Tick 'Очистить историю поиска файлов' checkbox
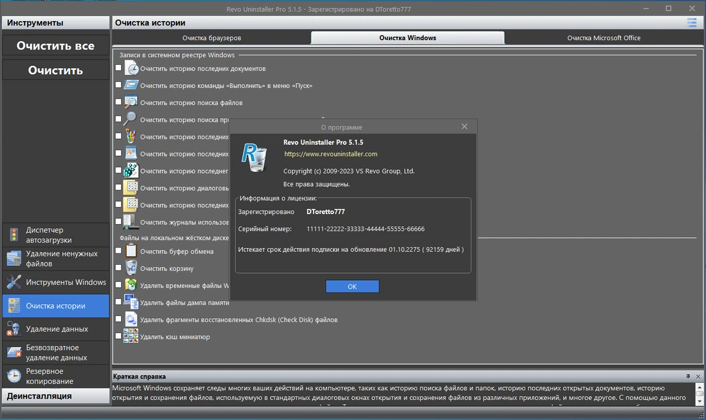Image resolution: width=706 pixels, height=420 pixels. [x=118, y=102]
